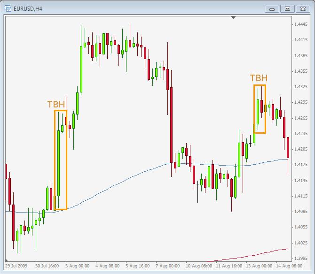
Task: Click the 1.3995 price label
Action: click(301, 259)
